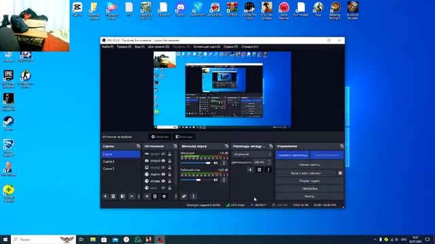This screenshot has height=244, width=435.
Task: Click the Studio Mode button
Action: pos(309,181)
